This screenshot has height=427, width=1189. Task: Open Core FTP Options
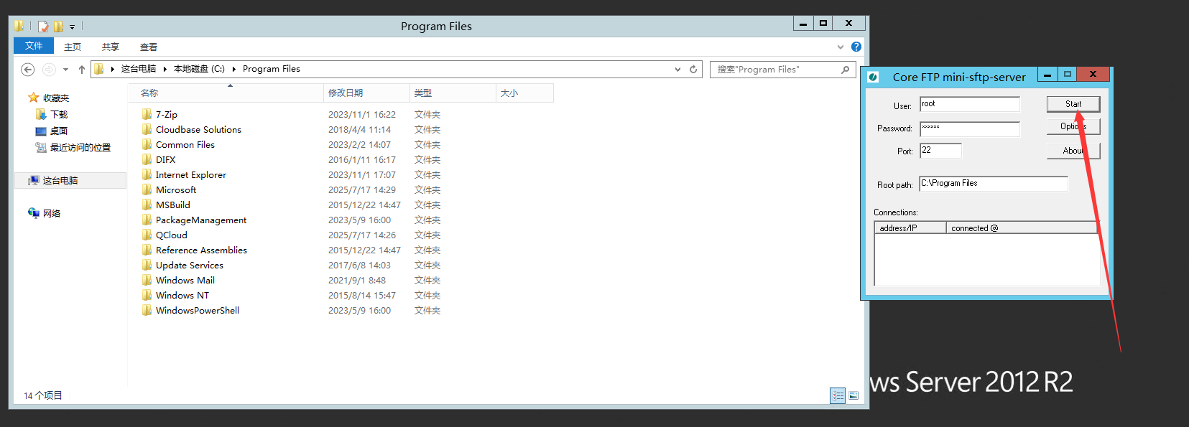point(1073,126)
